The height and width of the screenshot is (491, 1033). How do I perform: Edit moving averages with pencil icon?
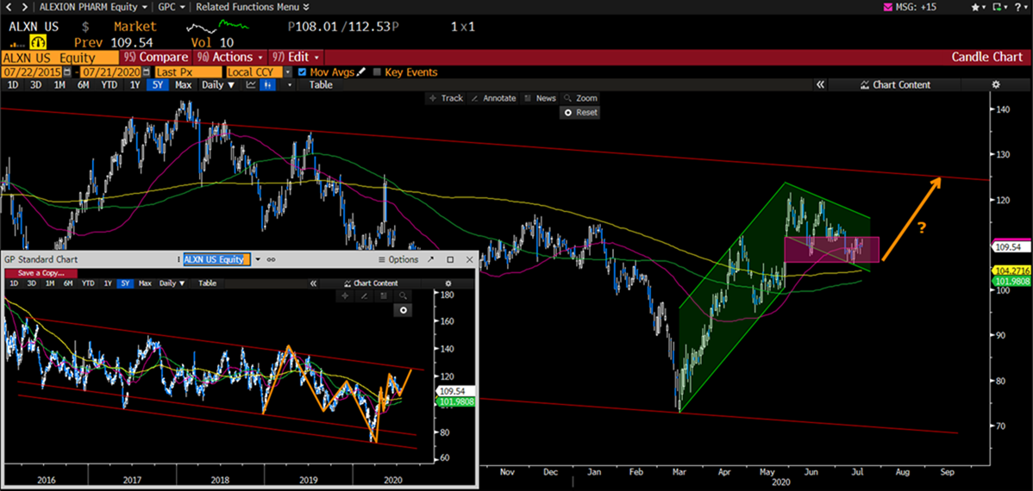point(360,71)
